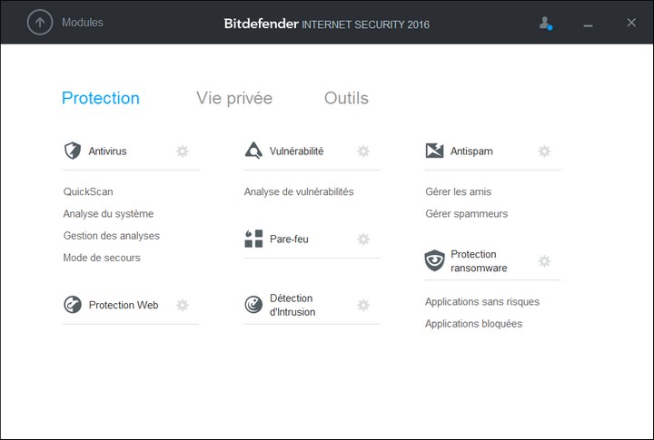Click the Vulnérabilité magnifier icon
Screen dimensions: 654x440
pos(253,151)
